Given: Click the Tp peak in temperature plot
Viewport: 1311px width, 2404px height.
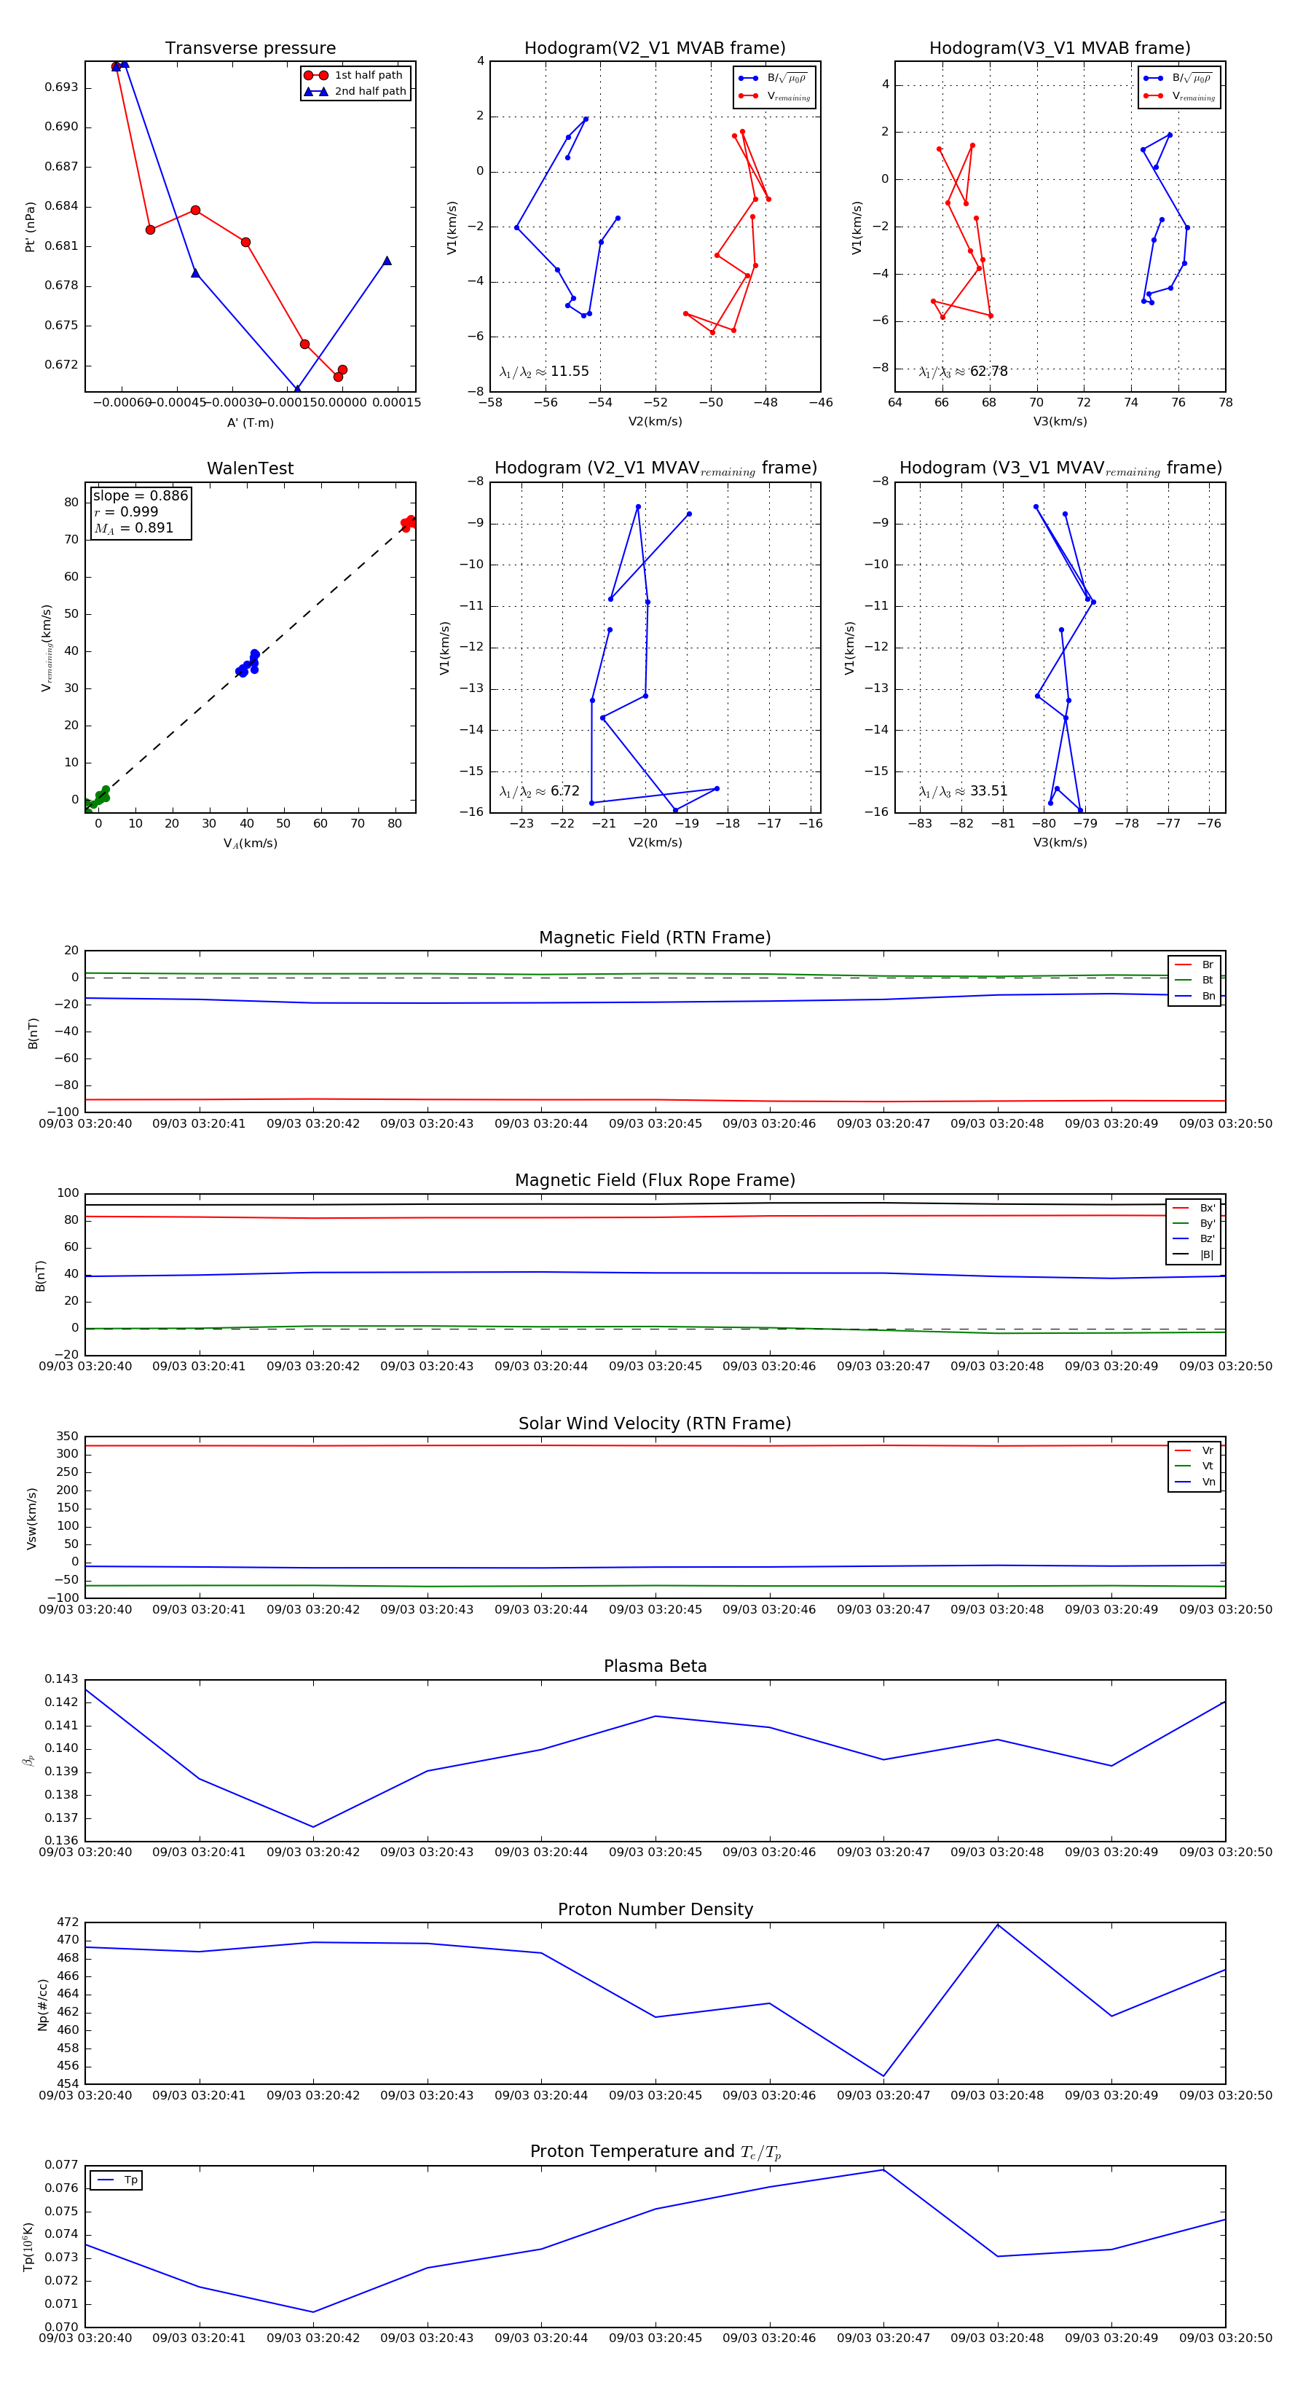Looking at the screenshot, I should coord(883,2169).
